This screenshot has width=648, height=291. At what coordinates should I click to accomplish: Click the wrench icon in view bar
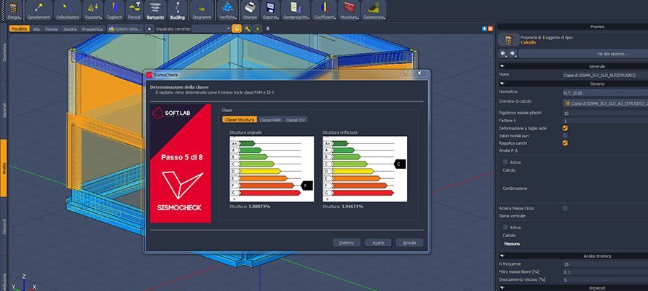click(247, 28)
